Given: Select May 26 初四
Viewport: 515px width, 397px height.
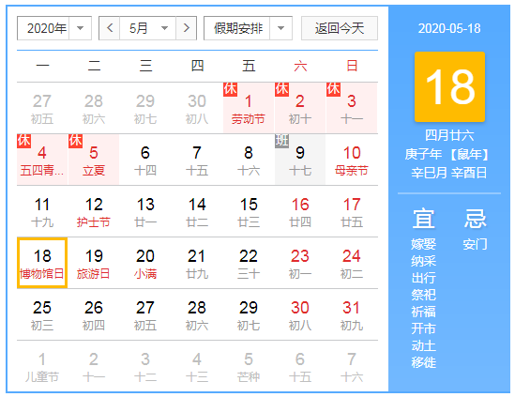Looking at the screenshot, I should (94, 314).
